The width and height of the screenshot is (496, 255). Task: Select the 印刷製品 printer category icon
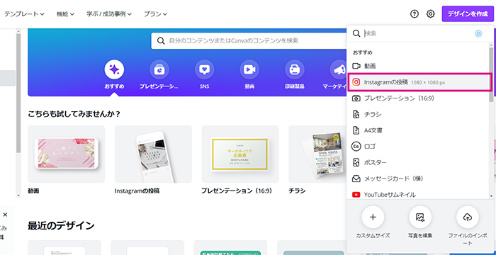295,69
